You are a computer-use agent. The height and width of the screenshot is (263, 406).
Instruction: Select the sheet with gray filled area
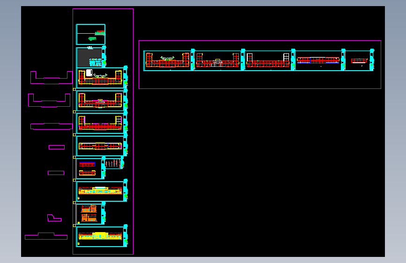coord(91,57)
